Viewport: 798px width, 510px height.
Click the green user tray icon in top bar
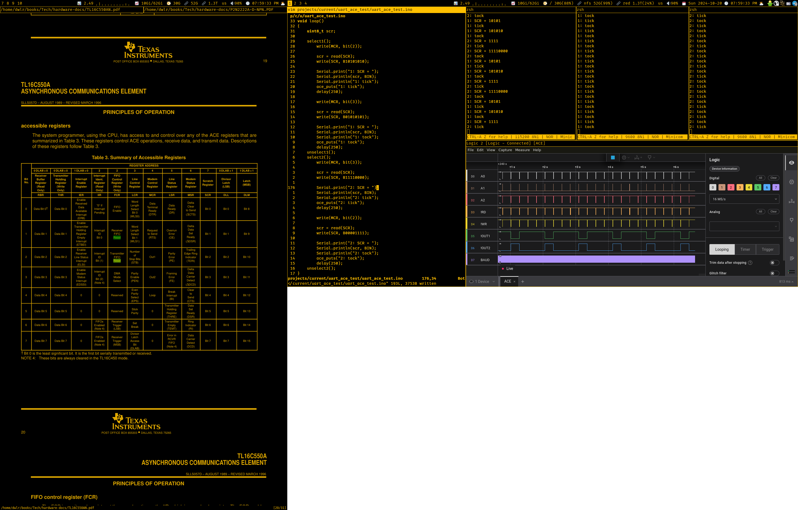point(770,3)
